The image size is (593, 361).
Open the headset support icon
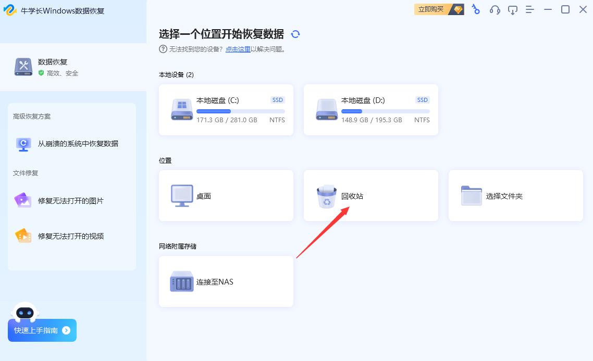pyautogui.click(x=494, y=9)
